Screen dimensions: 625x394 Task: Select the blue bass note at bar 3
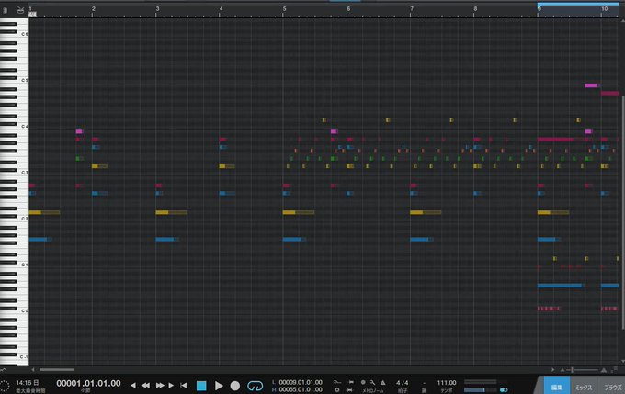167,240
